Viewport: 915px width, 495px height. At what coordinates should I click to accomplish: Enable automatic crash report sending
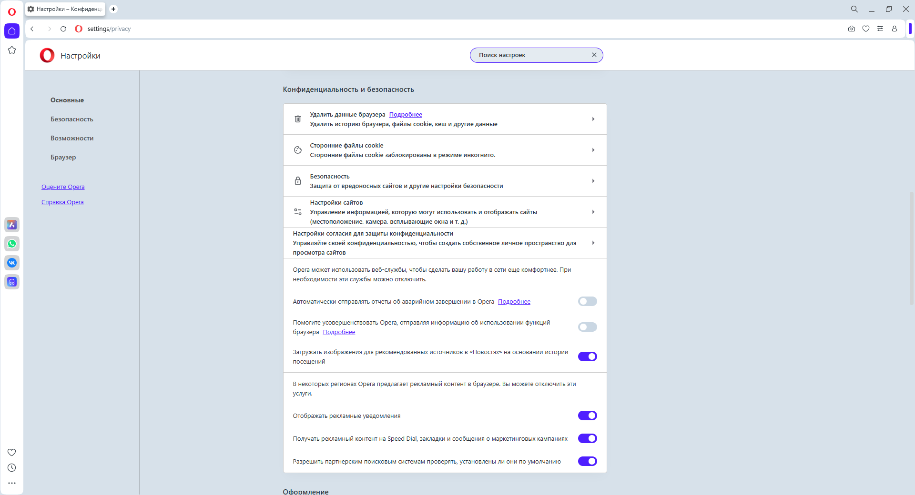(587, 301)
